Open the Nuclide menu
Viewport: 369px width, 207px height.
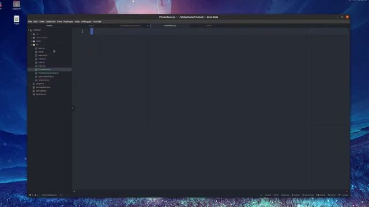coord(97,22)
